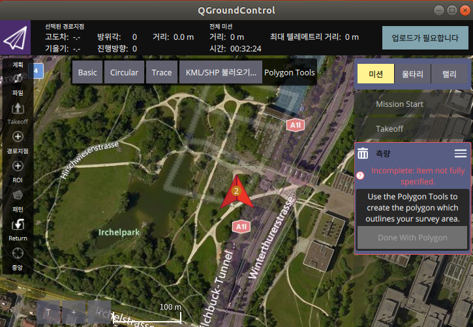Delete the 측량 survey item with trash icon
The image size is (473, 327).
click(x=363, y=153)
